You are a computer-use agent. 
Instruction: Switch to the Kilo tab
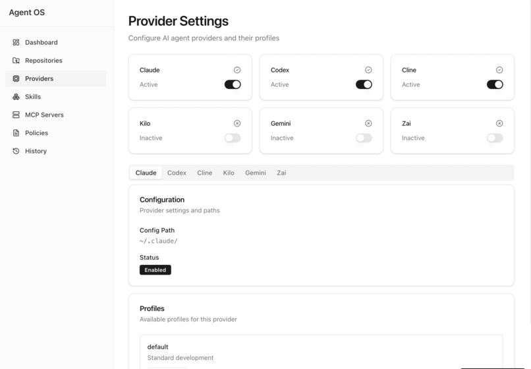(x=229, y=173)
